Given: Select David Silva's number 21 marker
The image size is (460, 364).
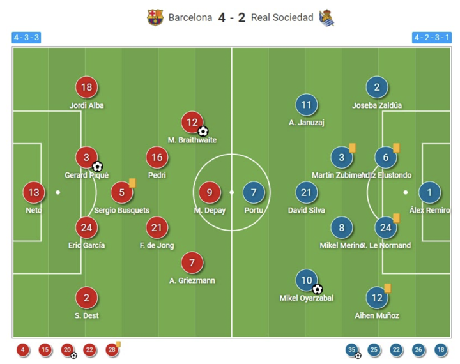Looking at the screenshot, I should 307,192.
